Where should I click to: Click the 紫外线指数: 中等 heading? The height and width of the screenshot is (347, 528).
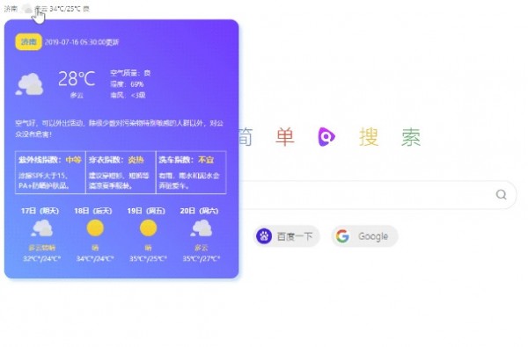tap(50, 160)
